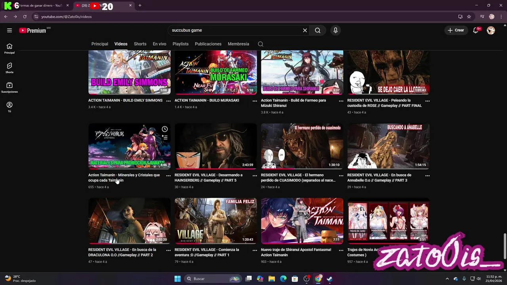The height and width of the screenshot is (285, 507).
Task: Play the FAMILIA FELIZ Village thumbnail
Action: (216, 221)
